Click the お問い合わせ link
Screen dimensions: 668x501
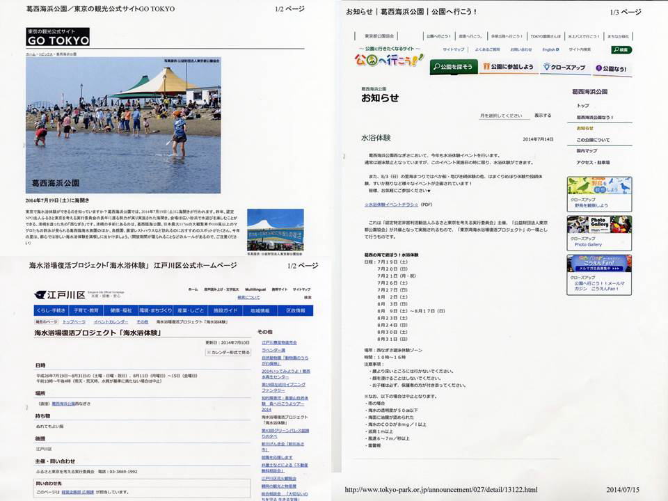pyautogui.click(x=521, y=49)
